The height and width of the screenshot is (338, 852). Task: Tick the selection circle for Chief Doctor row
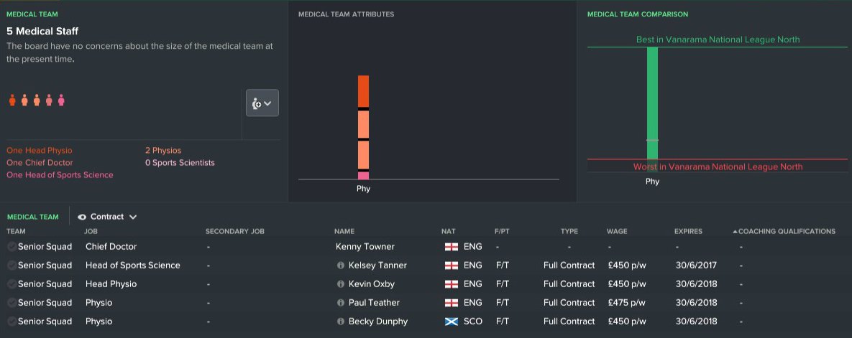[x=12, y=247]
